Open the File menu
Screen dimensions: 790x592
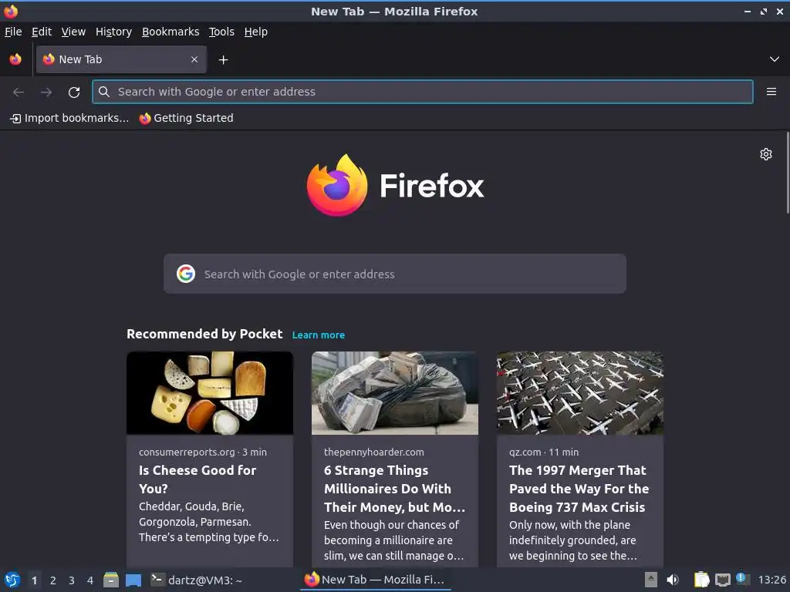pos(13,32)
